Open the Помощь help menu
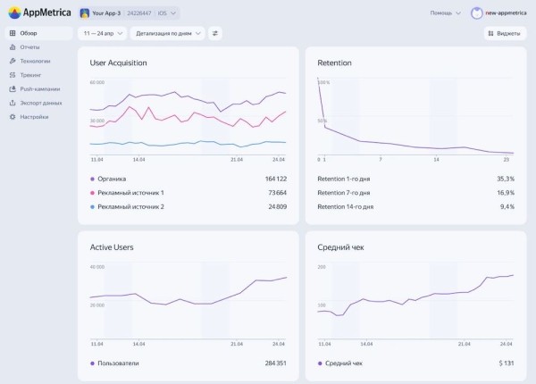The image size is (536, 384). pos(446,13)
